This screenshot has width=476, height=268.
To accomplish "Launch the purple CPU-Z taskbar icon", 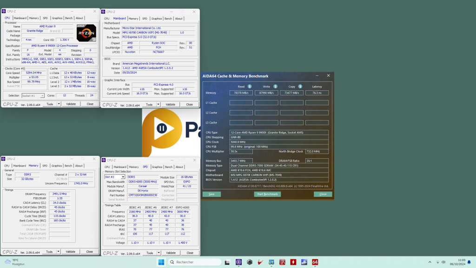I will (x=238, y=262).
